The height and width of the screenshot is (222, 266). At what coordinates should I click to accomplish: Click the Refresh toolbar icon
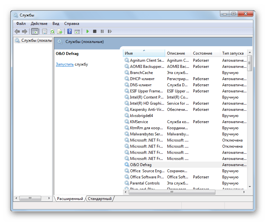tap(52, 31)
